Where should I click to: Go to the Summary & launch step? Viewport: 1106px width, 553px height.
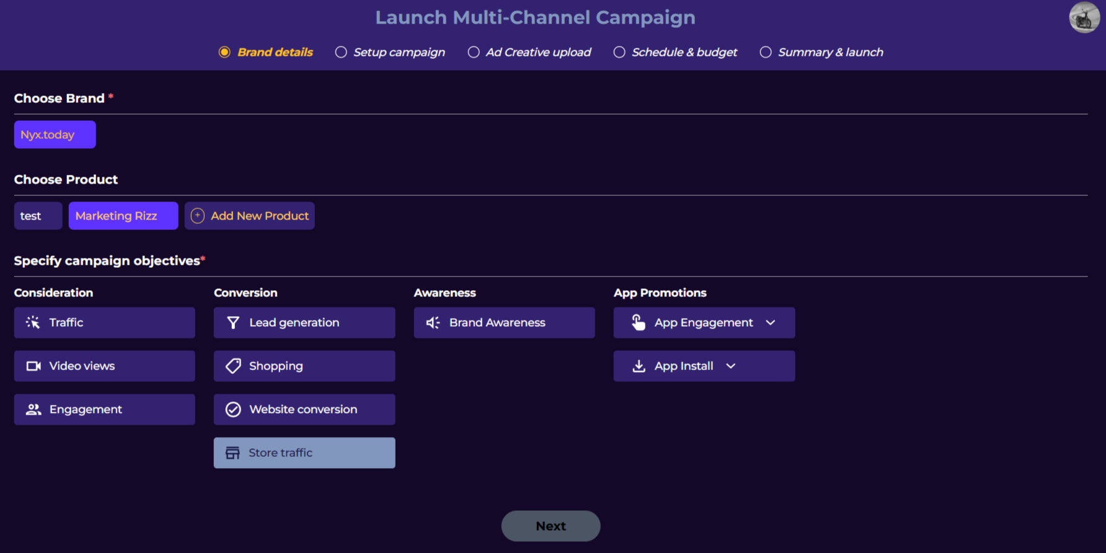830,52
